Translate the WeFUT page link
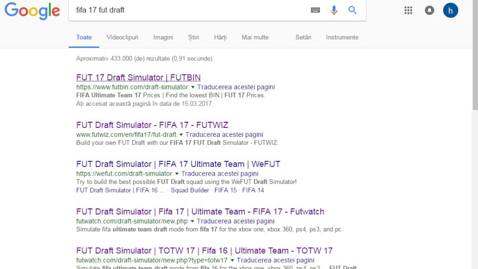The height and width of the screenshot is (269, 478). click(220, 174)
